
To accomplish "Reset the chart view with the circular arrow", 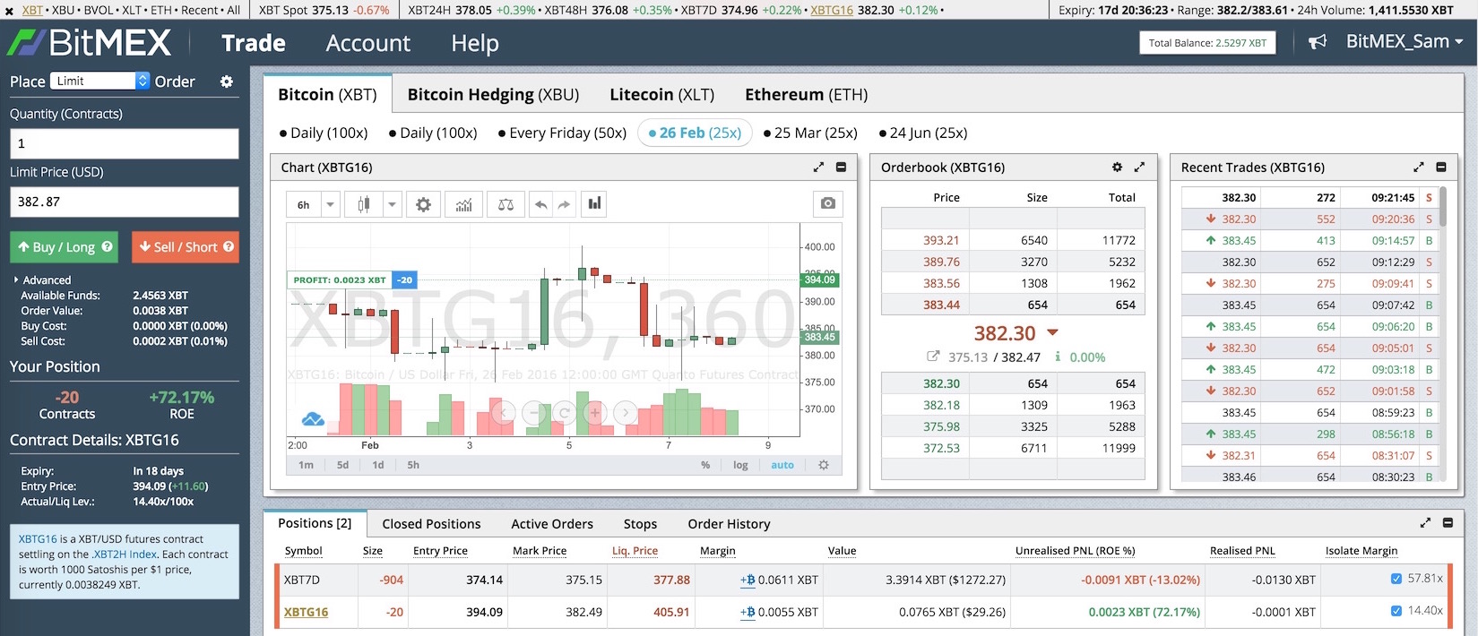I will pos(565,413).
